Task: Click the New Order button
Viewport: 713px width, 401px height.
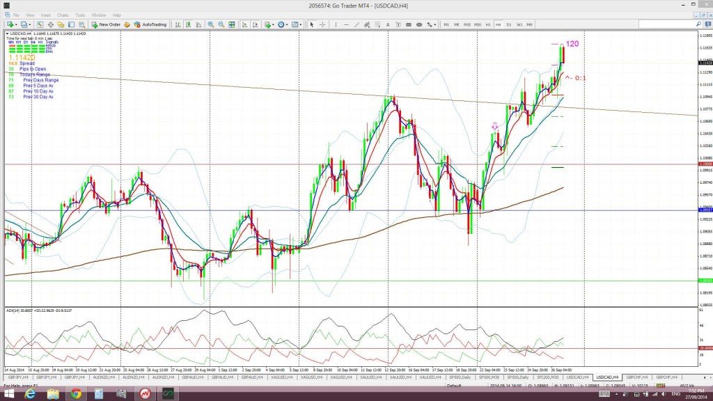Action: coord(106,24)
